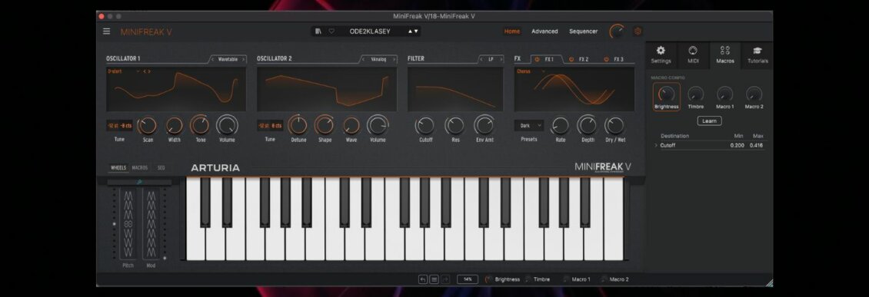Screen dimensions: 869x297
Task: Show the WHEELS tab
Action: 118,167
